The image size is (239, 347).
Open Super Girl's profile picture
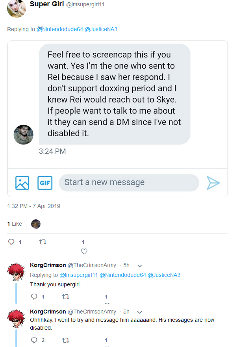(17, 8)
